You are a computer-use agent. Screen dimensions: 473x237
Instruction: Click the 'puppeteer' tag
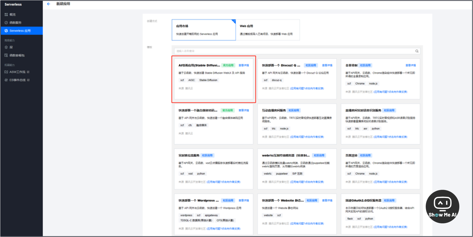282,174
